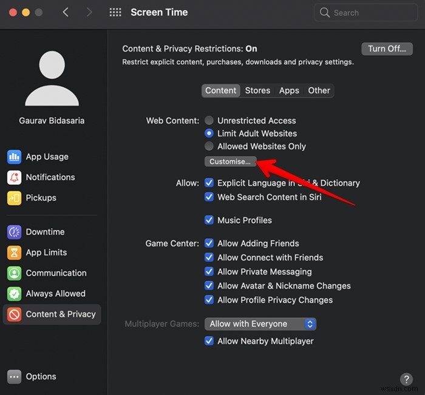Image resolution: width=425 pixels, height=395 pixels.
Task: Open help with the question mark button
Action: 406,379
